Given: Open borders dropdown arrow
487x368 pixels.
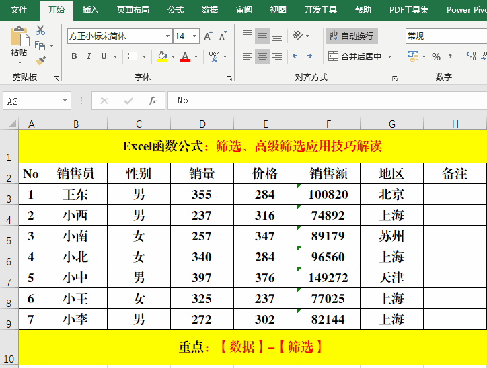Looking at the screenshot, I should 144,56.
